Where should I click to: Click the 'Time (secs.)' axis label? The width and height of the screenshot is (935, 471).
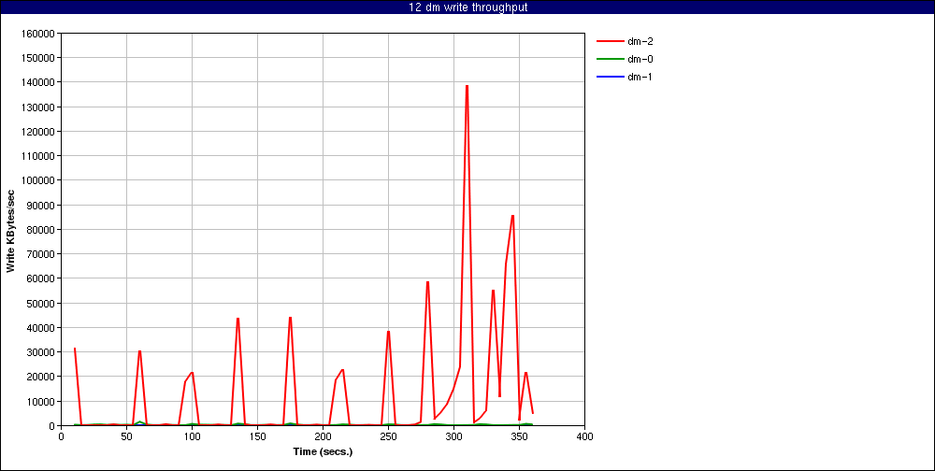(x=323, y=451)
